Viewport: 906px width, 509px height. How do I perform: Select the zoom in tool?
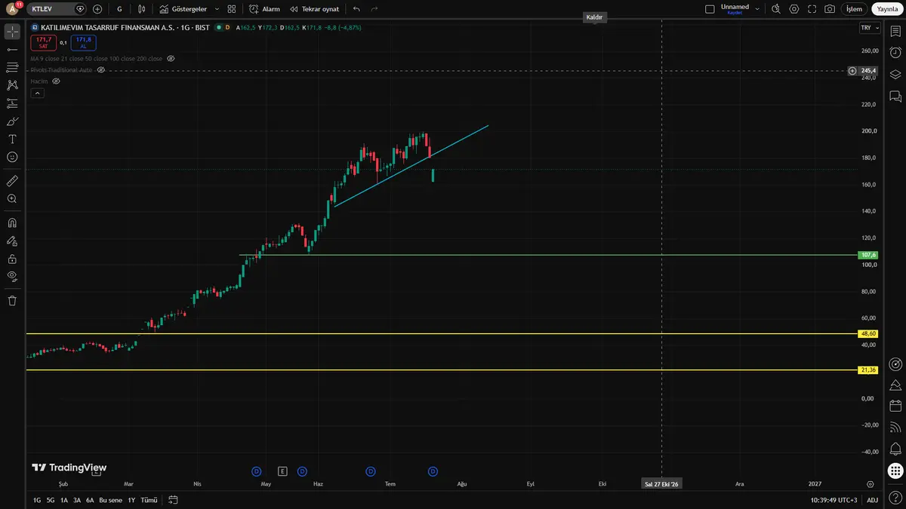tap(12, 199)
